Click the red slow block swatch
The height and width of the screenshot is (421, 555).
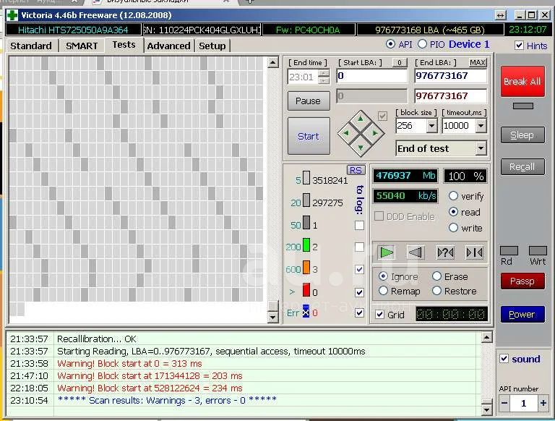[x=306, y=290]
